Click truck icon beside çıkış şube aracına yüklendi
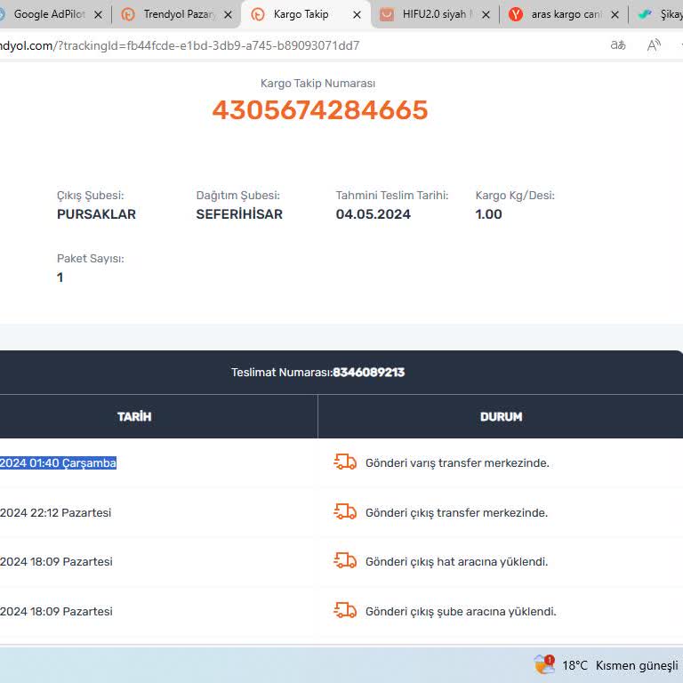Image resolution: width=683 pixels, height=683 pixels. pos(345,611)
